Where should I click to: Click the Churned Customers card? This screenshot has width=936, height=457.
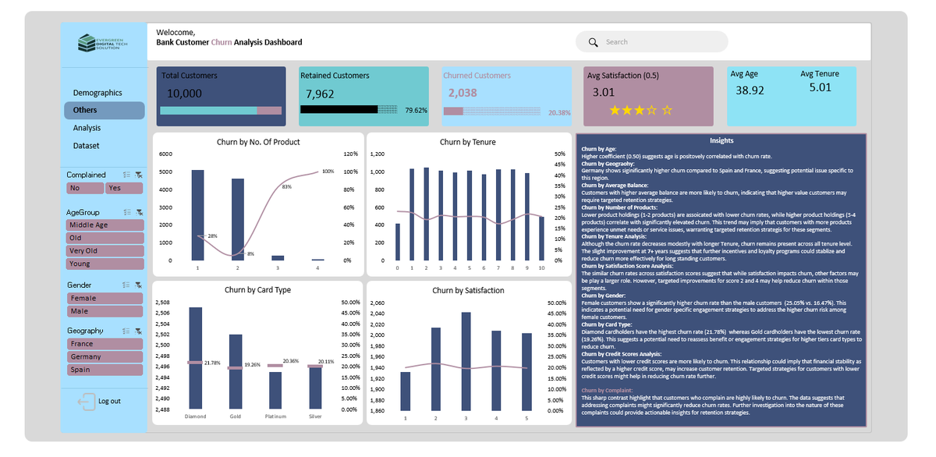click(x=506, y=96)
